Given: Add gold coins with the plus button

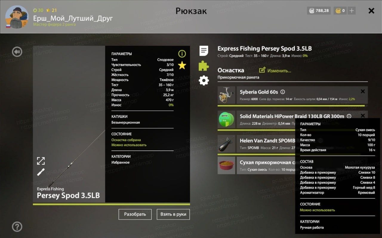Looking at the screenshot, I should (352, 11).
